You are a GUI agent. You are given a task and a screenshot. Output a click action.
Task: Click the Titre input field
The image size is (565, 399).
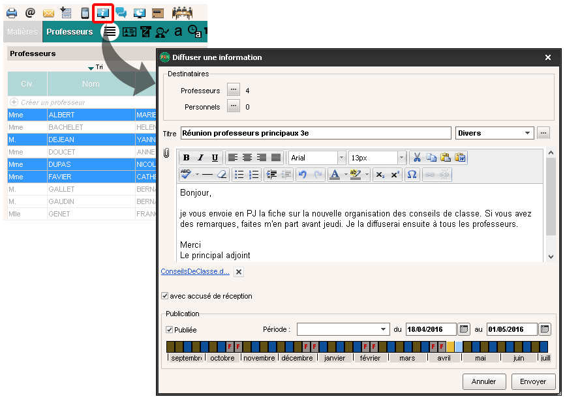pos(316,133)
